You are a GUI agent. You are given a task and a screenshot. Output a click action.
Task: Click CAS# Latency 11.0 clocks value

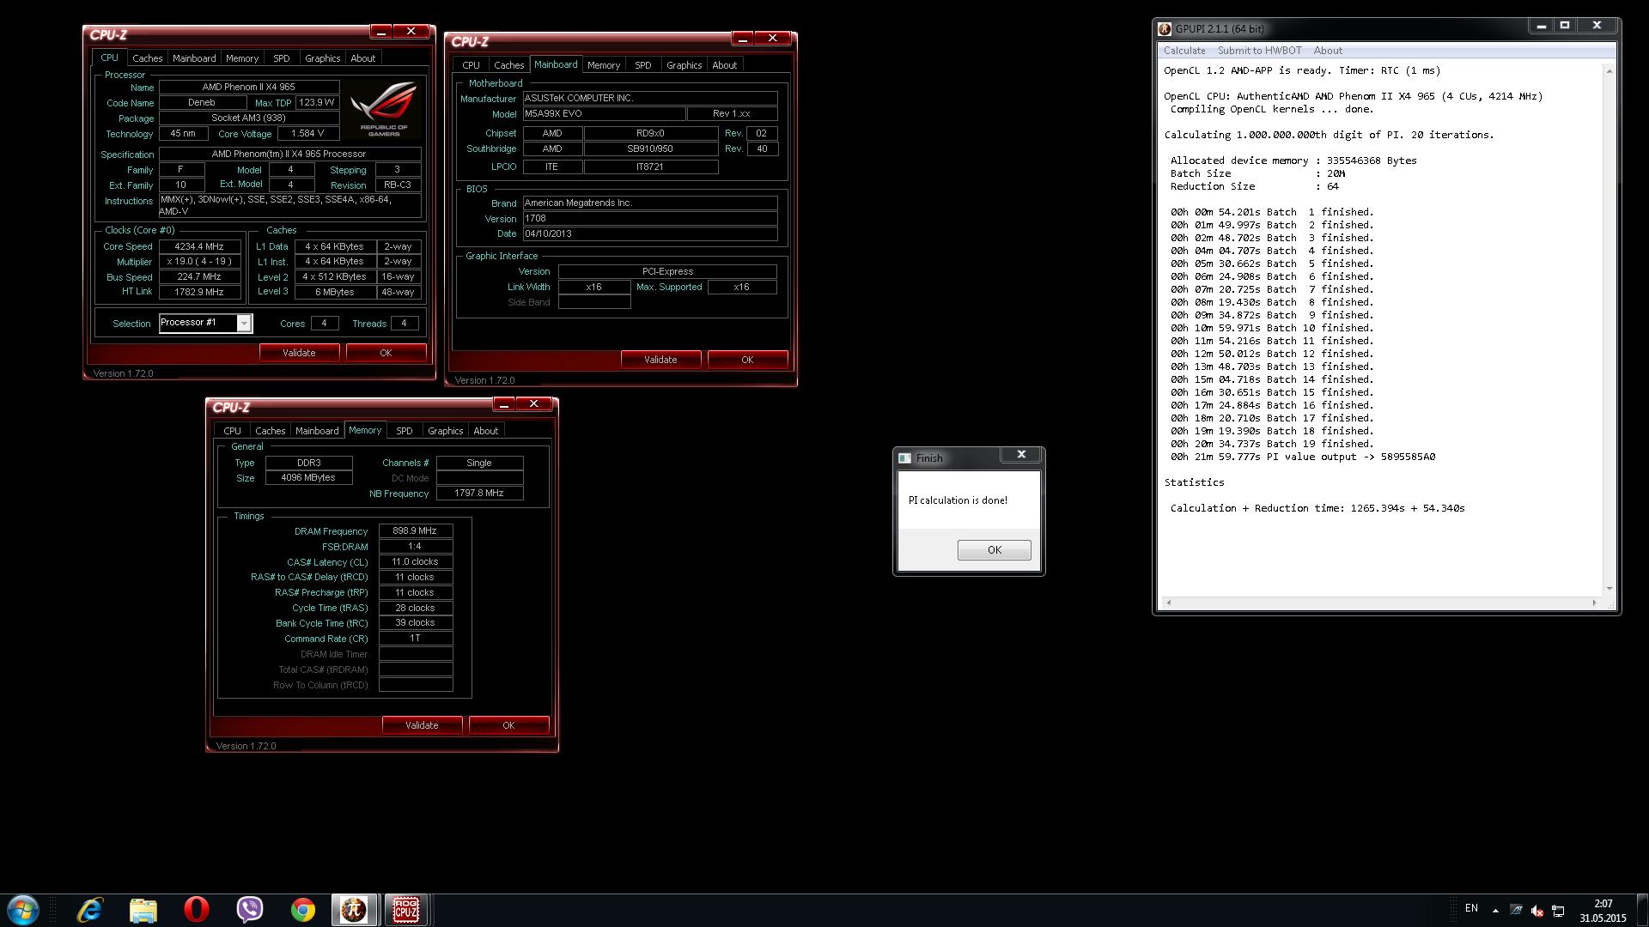pyautogui.click(x=415, y=562)
